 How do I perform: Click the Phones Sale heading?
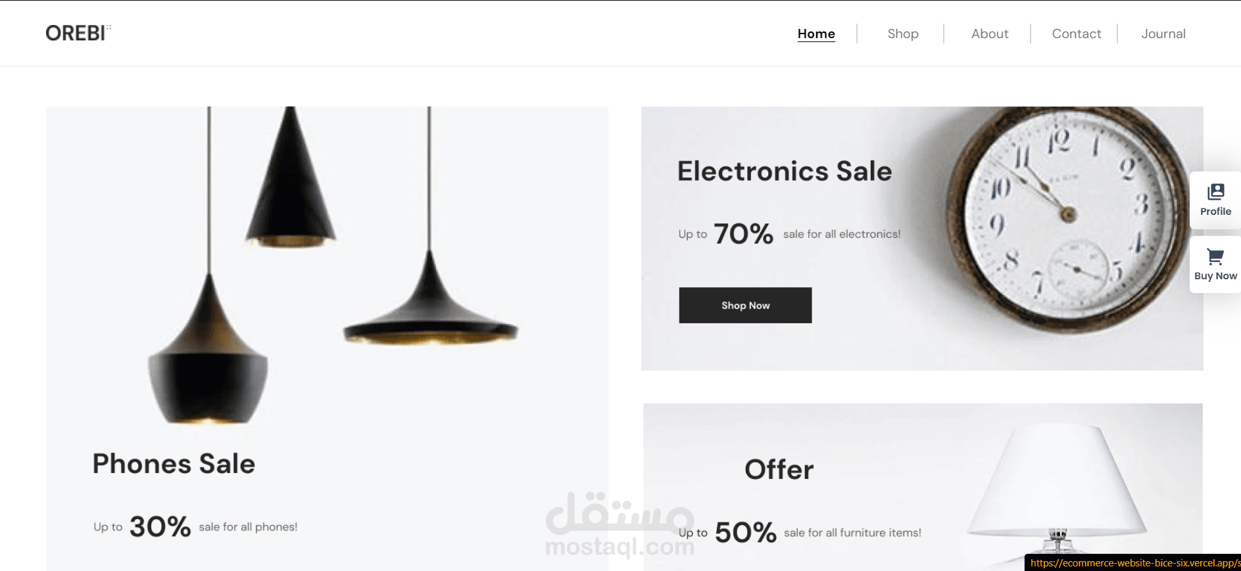click(174, 463)
